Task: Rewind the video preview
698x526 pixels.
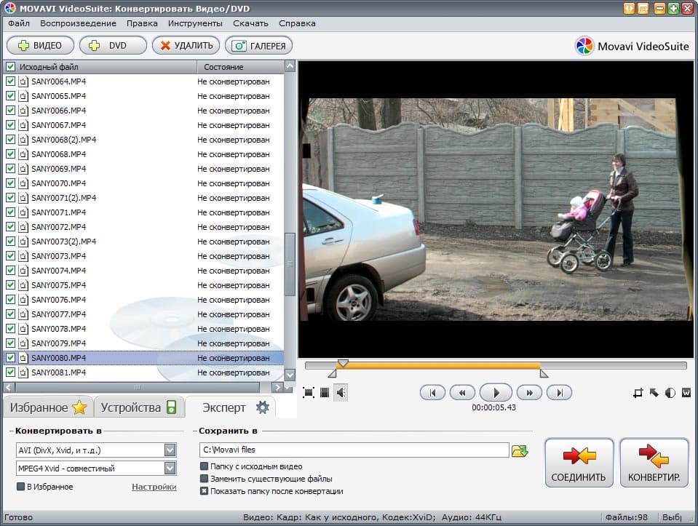Action: coord(462,392)
